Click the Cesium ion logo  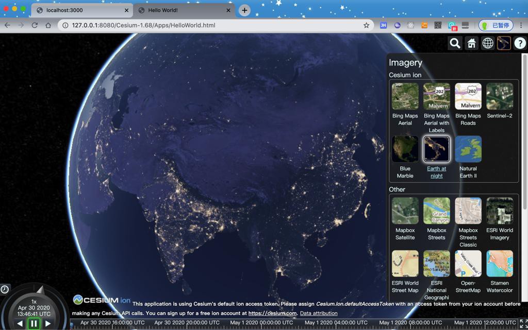[102, 300]
